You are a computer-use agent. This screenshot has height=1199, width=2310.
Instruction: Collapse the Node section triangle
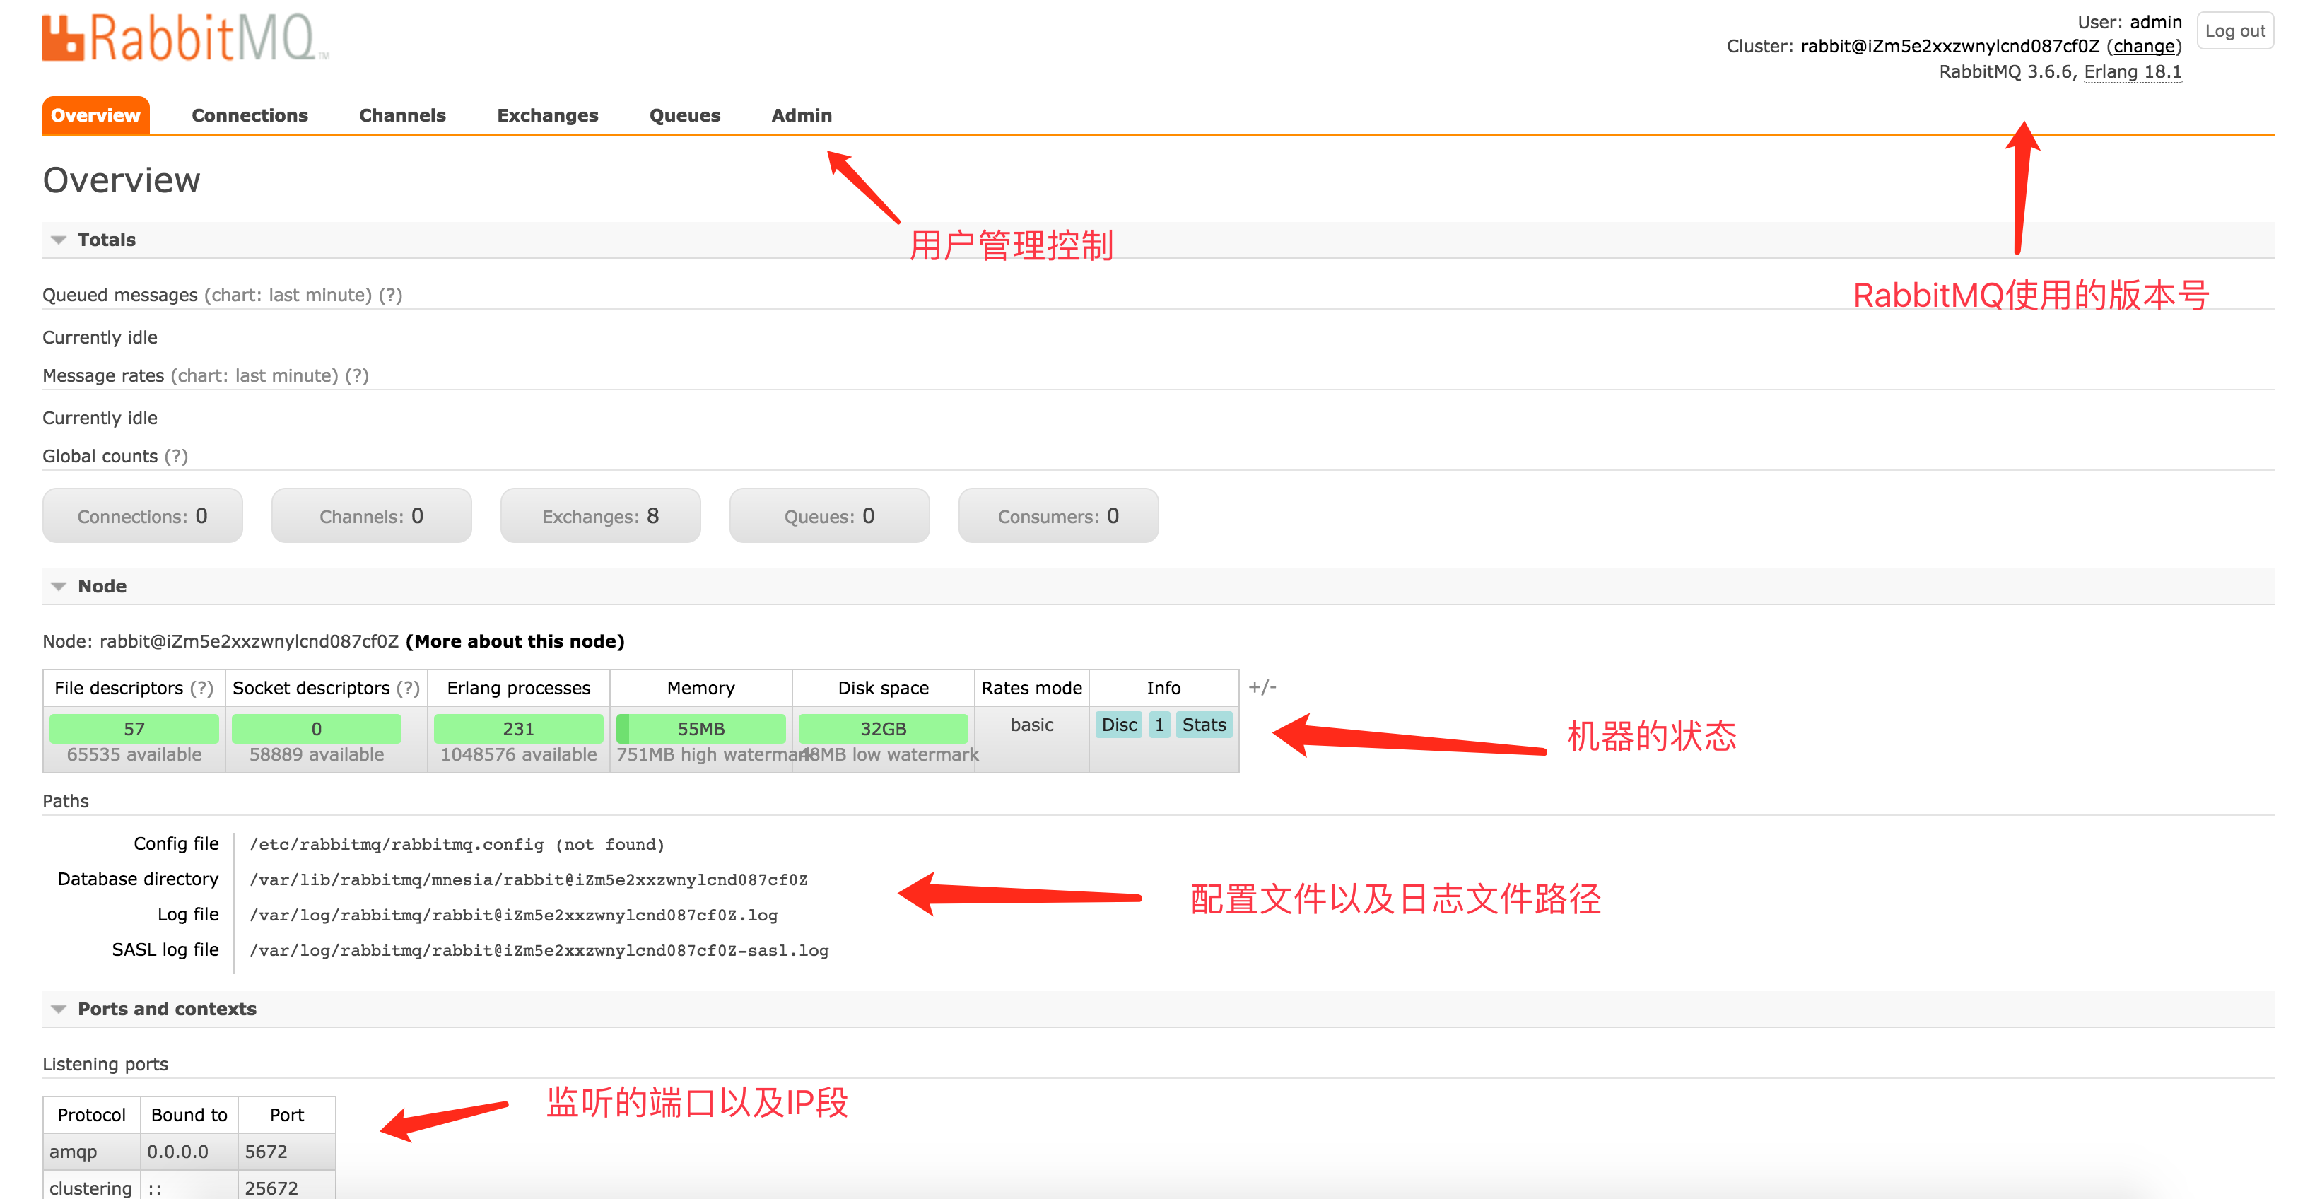coord(59,585)
